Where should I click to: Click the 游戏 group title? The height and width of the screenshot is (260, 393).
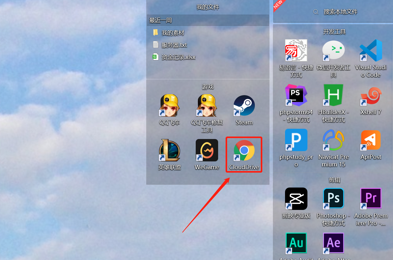208,87
